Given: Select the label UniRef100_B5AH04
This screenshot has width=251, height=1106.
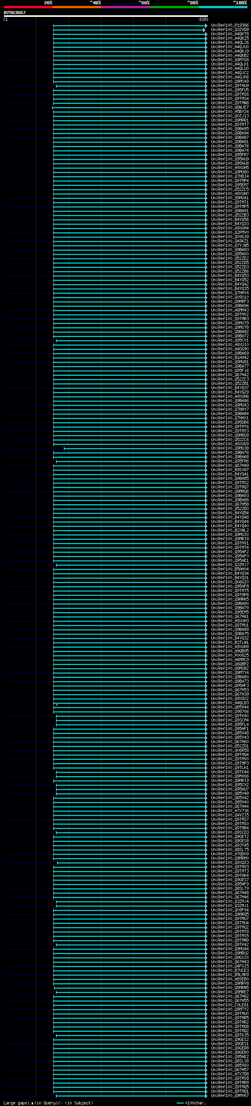Looking at the screenshot, I should (x=230, y=569).
